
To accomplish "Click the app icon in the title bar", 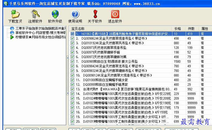I will pos(6,4).
